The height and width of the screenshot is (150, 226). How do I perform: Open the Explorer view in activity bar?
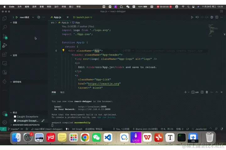click(5, 18)
